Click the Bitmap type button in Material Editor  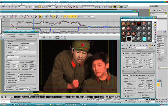coord(151,48)
